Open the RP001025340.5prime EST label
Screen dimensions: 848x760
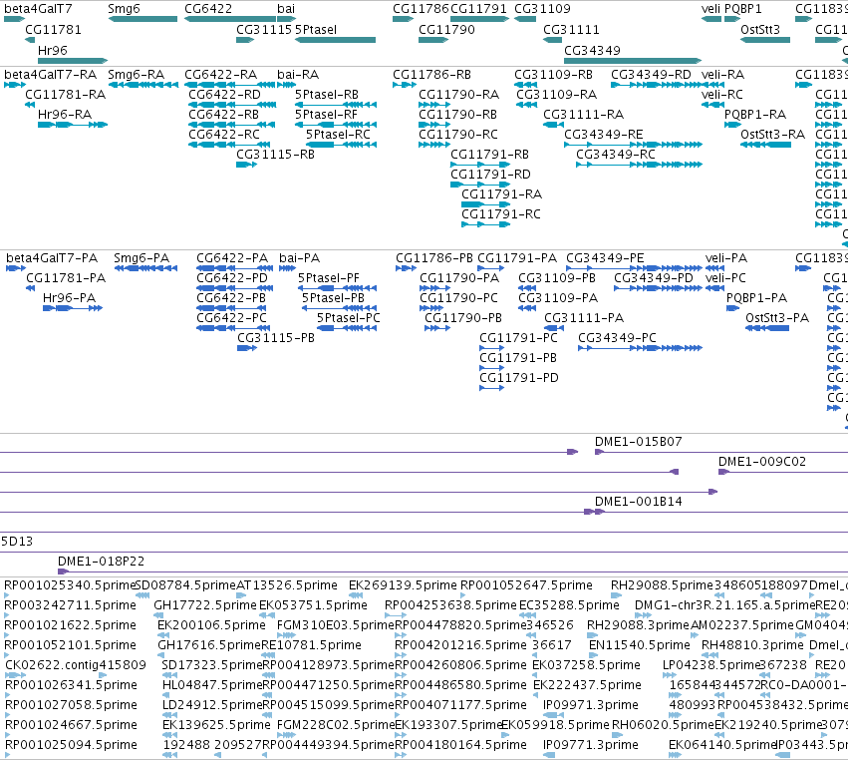point(69,585)
